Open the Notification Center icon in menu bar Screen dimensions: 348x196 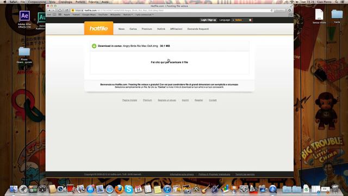(x=343, y=2)
